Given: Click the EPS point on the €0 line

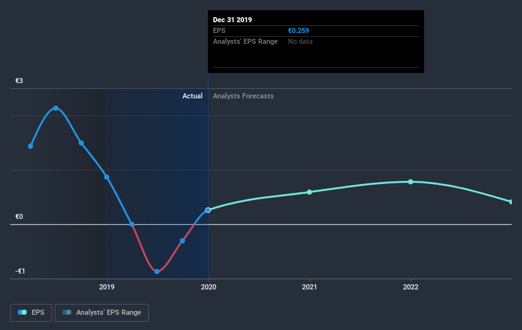Looking at the screenshot, I should [x=132, y=224].
